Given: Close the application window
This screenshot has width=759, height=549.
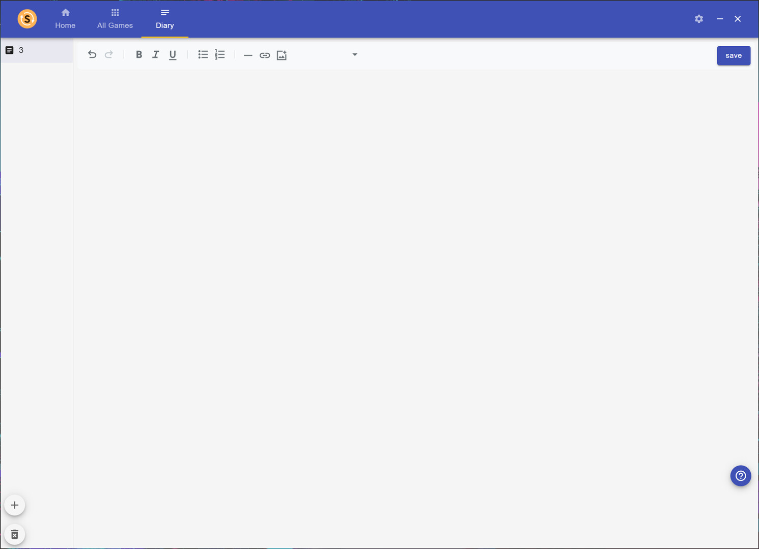Looking at the screenshot, I should [x=738, y=19].
